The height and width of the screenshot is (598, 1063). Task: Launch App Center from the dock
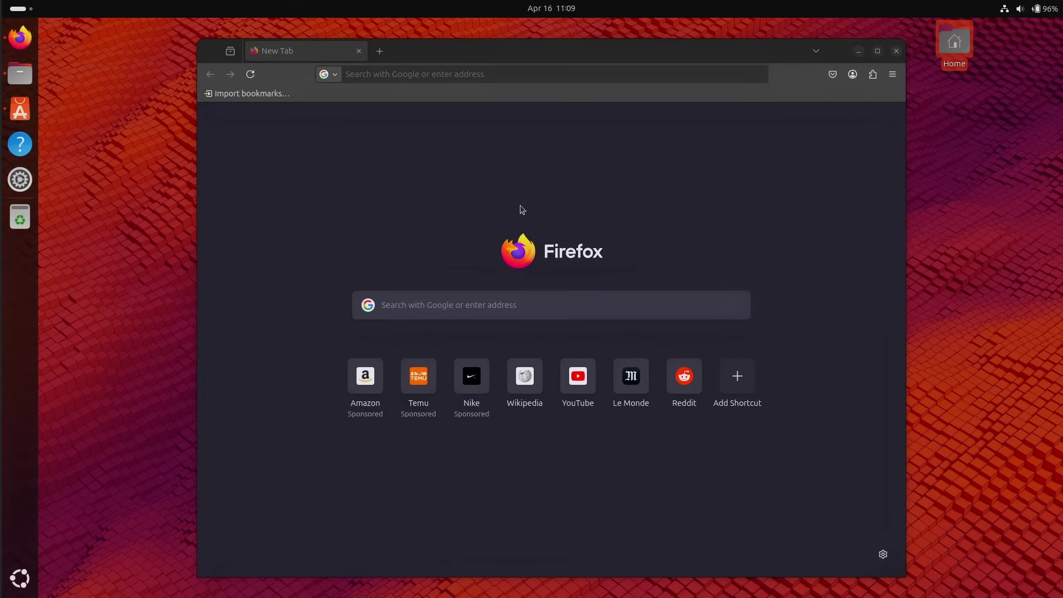(19, 109)
